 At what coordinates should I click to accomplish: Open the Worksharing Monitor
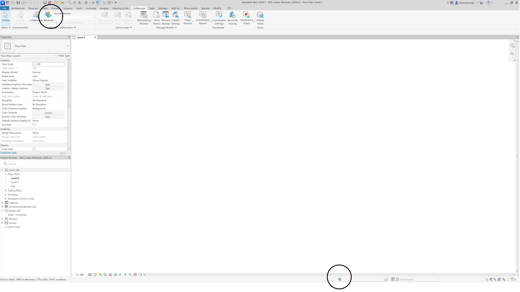click(x=144, y=18)
